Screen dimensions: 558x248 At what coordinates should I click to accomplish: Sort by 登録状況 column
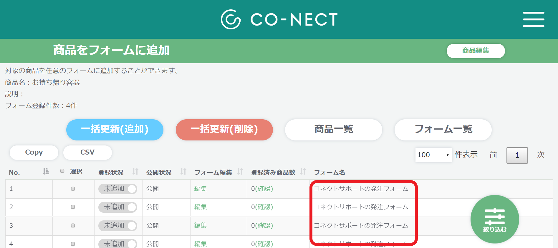(x=135, y=171)
